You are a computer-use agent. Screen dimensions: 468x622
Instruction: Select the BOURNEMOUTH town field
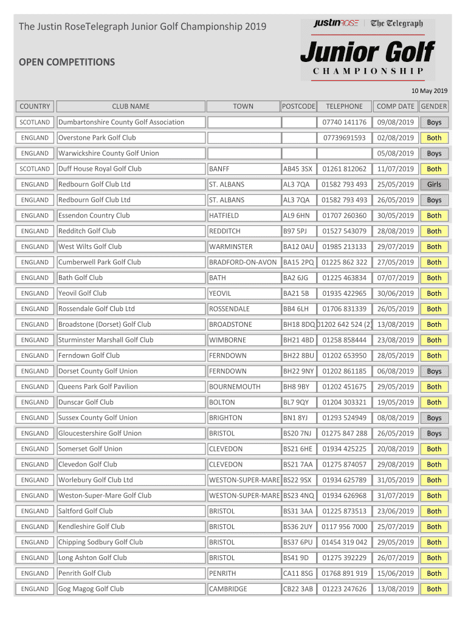coord(243,387)
